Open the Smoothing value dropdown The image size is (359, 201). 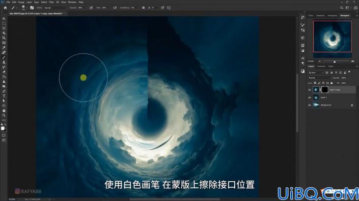pos(139,8)
